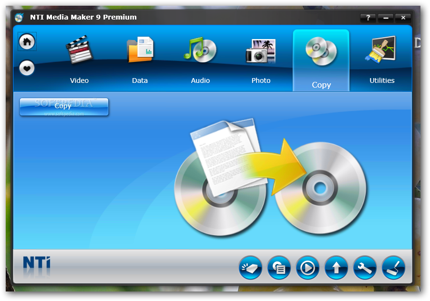Launch the media player play icon
Image resolution: width=430 pixels, height=301 pixels.
(x=307, y=268)
